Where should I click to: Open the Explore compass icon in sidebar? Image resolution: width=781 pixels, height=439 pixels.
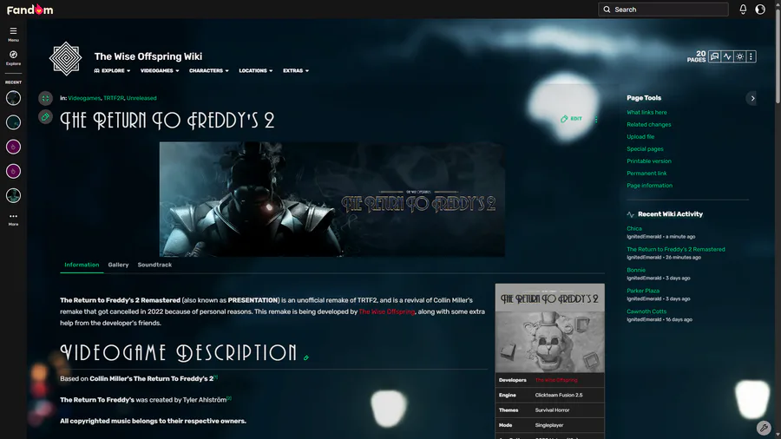click(13, 58)
